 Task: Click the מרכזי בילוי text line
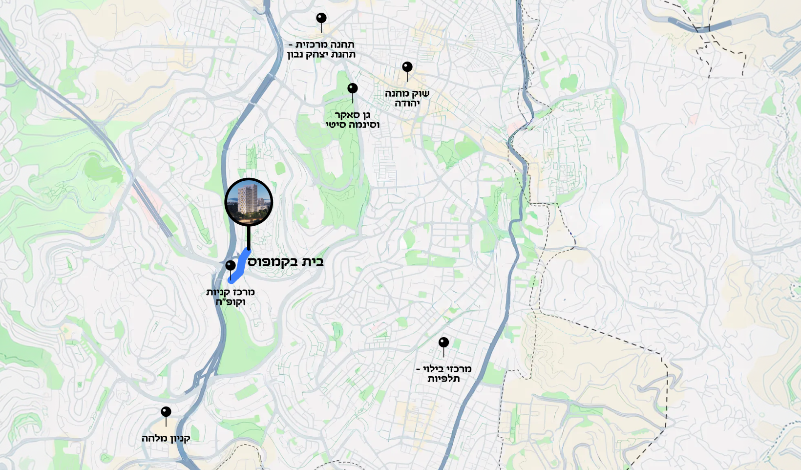point(443,369)
